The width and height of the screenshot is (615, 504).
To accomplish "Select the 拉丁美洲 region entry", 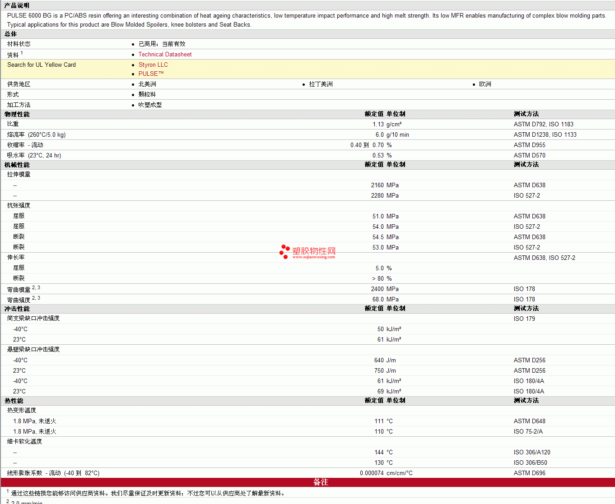I will (x=321, y=84).
